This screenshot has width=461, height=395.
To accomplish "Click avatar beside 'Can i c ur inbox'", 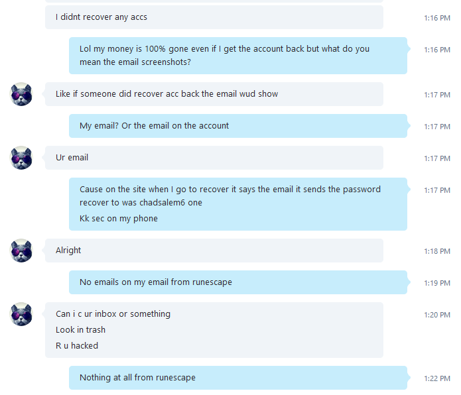I will 21,314.
